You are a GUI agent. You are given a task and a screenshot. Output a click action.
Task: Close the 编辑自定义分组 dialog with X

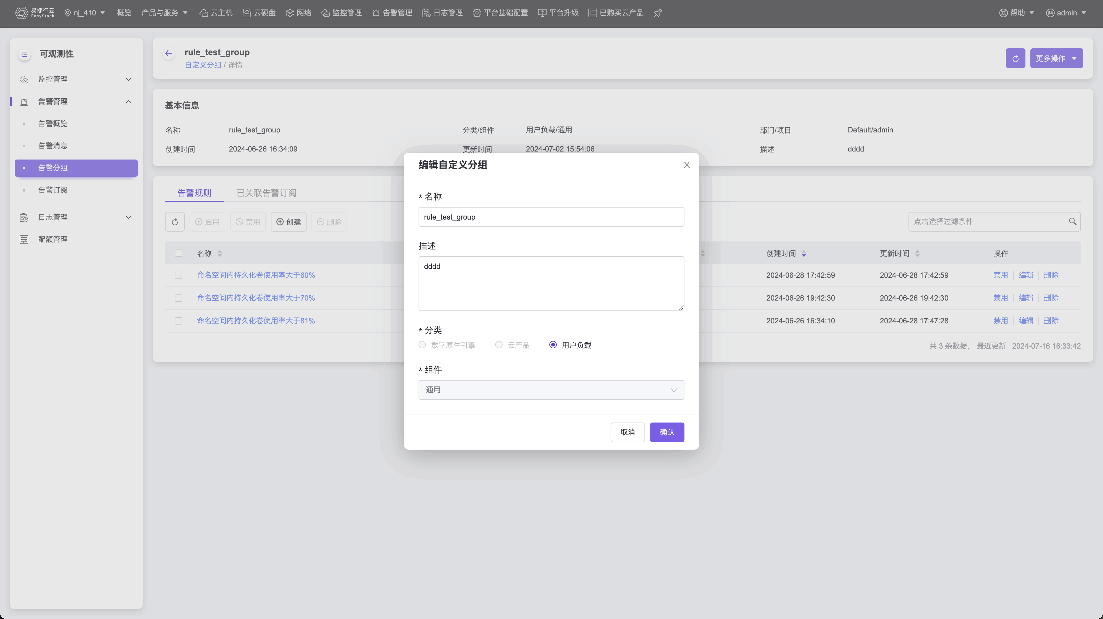point(687,165)
